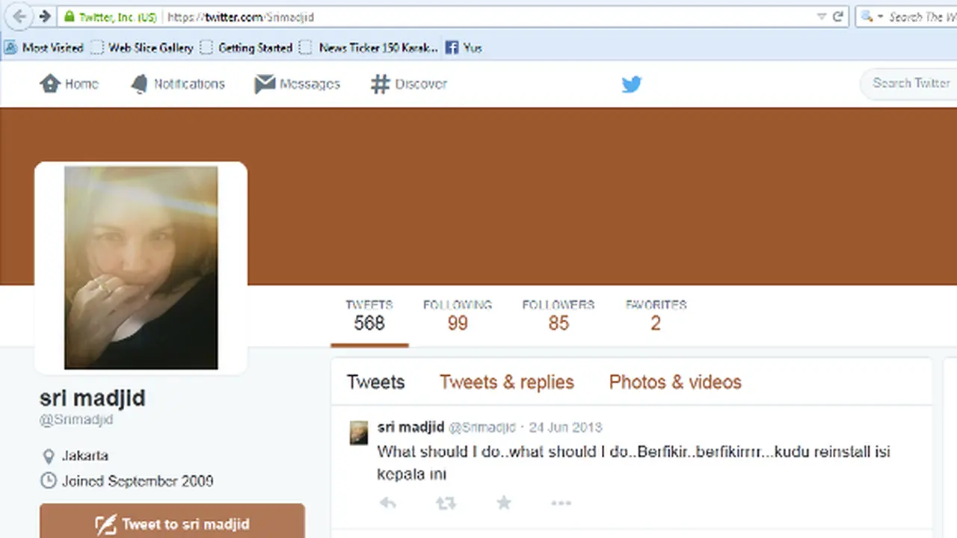957x538 pixels.
Task: Favorite the tweet with the star icon
Action: point(504,503)
